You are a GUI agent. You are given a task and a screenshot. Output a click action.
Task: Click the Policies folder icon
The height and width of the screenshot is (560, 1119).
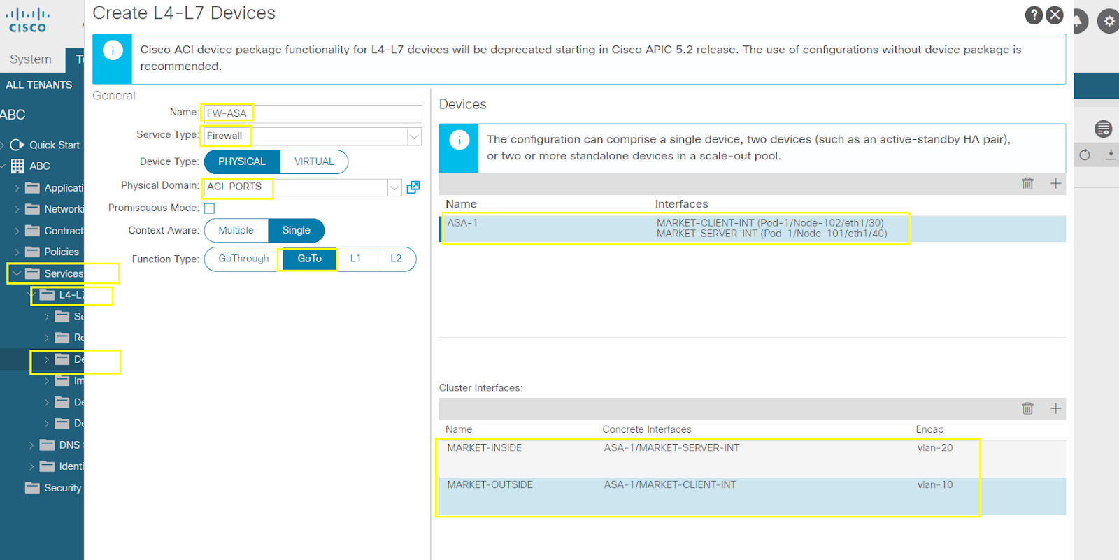point(32,252)
